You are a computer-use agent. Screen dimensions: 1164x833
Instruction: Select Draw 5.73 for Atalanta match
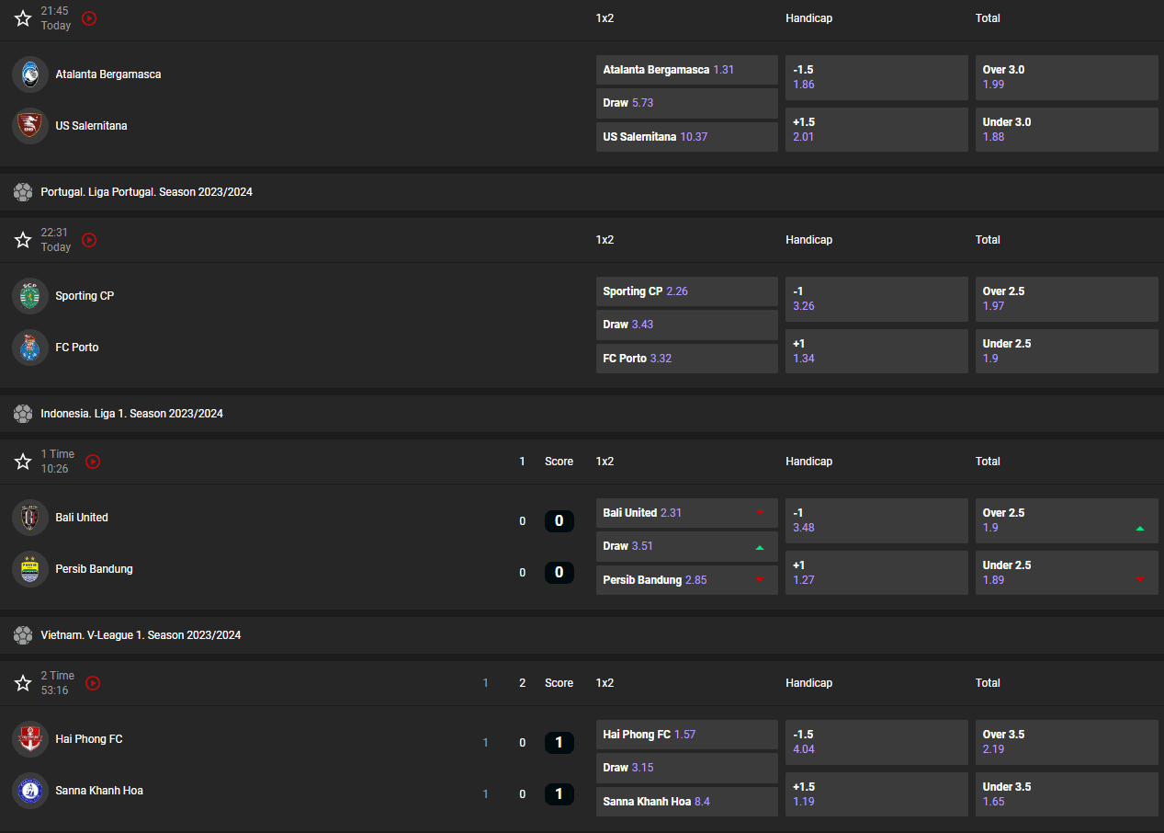[687, 103]
